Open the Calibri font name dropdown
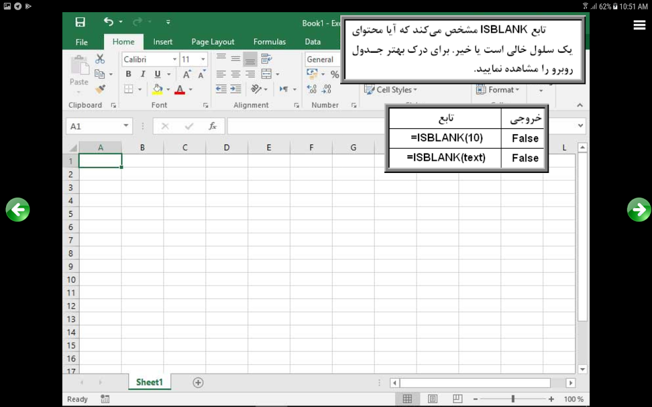The image size is (652, 407). pyautogui.click(x=175, y=60)
